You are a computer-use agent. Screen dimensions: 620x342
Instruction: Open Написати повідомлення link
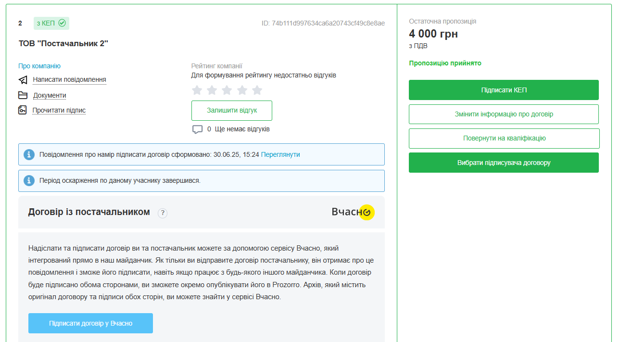(x=69, y=79)
